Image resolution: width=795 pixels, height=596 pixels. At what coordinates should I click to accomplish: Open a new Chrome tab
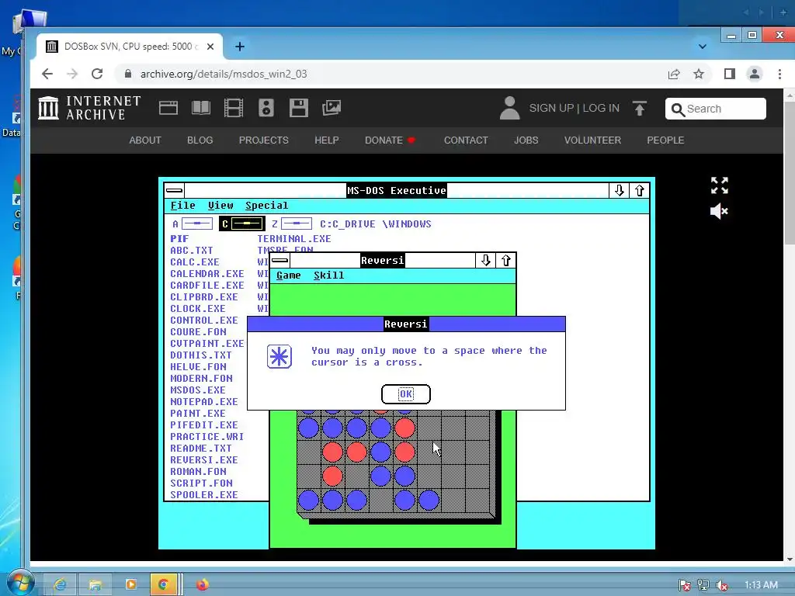tap(240, 47)
